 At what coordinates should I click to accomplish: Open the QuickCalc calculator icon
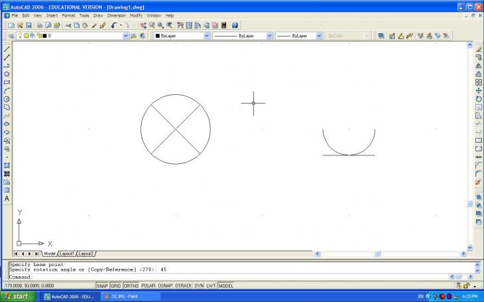(224, 25)
